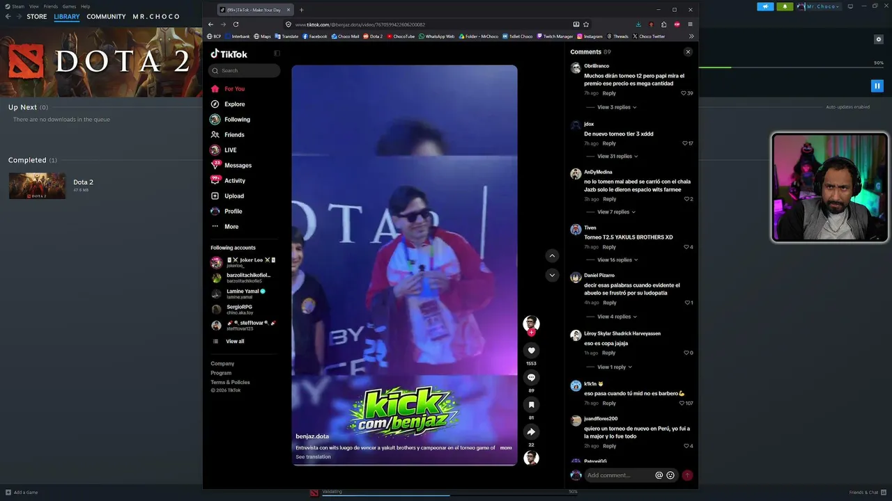Viewport: 892px width, 501px height.
Task: Open the Dota 2 completed download thumbnail
Action: pos(37,186)
